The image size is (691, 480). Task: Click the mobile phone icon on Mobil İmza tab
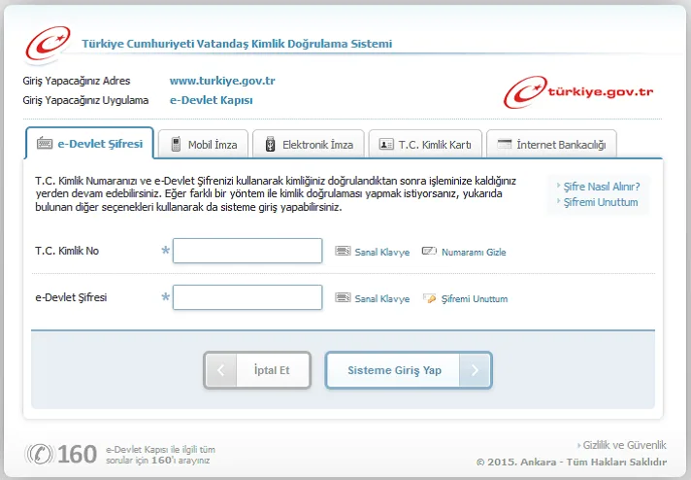176,144
